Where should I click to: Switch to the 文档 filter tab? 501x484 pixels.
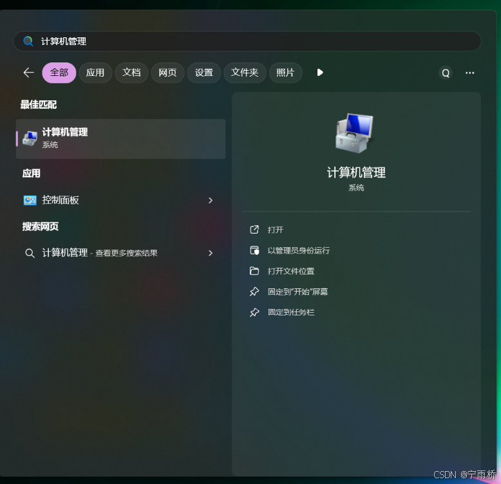point(131,73)
